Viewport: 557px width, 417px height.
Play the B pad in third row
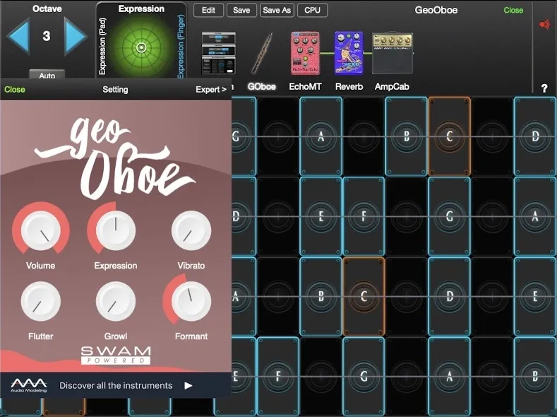pyautogui.click(x=321, y=296)
